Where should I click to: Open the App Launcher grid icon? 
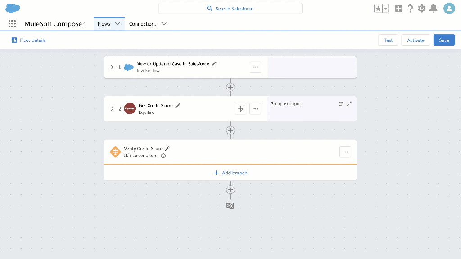point(12,24)
